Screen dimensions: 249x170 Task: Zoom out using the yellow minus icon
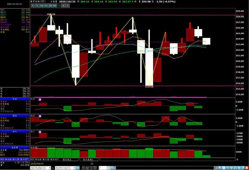tap(227, 168)
